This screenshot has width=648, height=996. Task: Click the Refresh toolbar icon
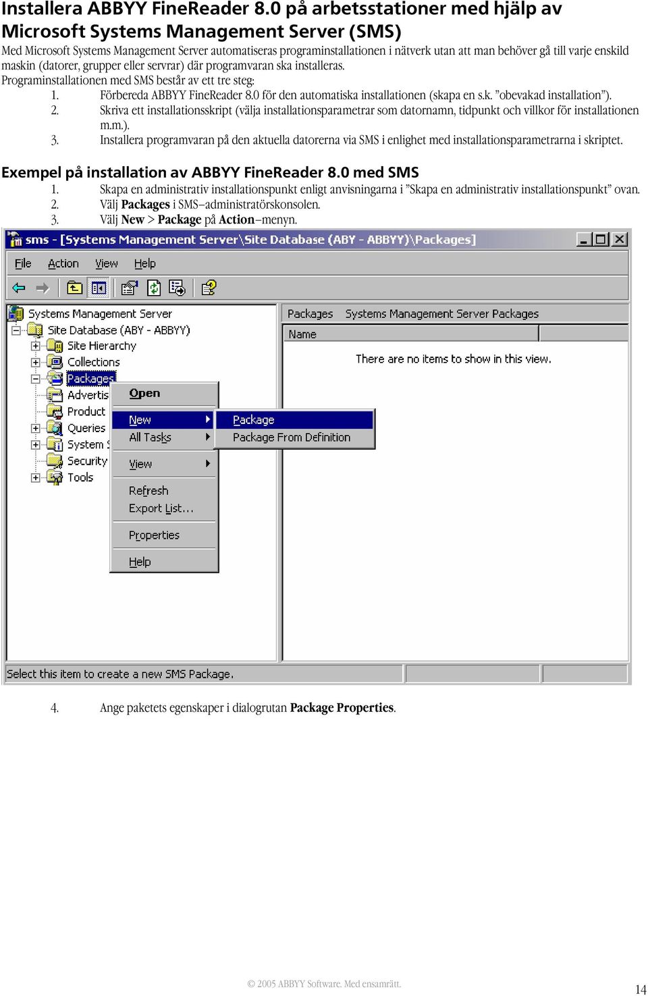(154, 288)
